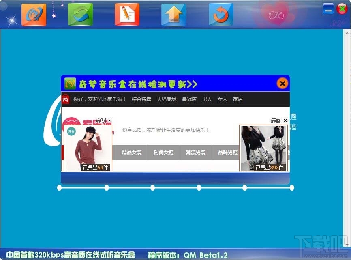The image size is (351, 260).
Task: Click the shopping bag icon in the black bar
Action: 66,99
